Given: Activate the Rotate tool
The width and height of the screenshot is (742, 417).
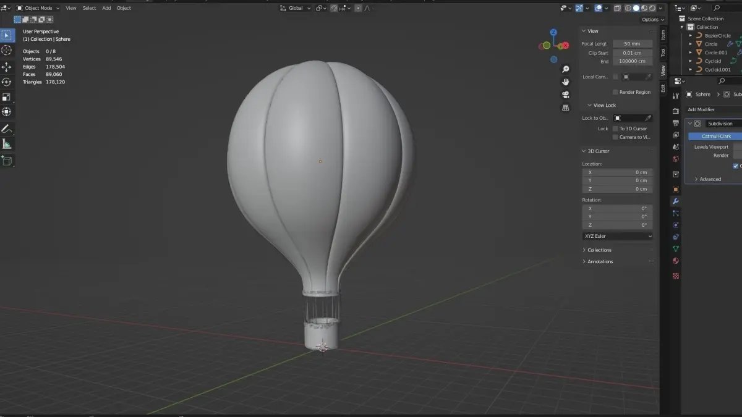Looking at the screenshot, I should point(7,82).
